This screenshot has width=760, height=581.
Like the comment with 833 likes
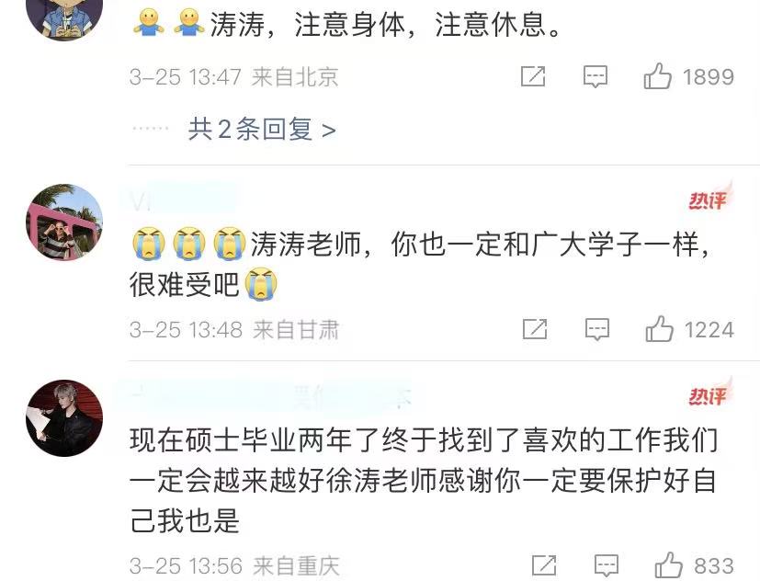click(x=668, y=564)
